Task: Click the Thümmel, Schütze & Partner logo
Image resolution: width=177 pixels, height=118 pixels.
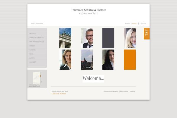Action: [88, 10]
